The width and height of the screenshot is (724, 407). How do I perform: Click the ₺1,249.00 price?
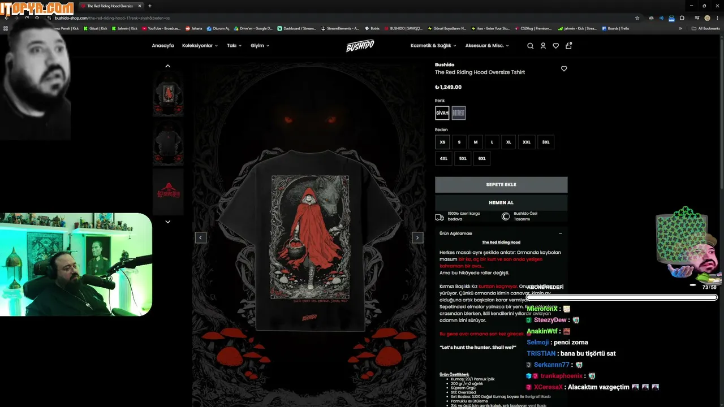pos(448,87)
